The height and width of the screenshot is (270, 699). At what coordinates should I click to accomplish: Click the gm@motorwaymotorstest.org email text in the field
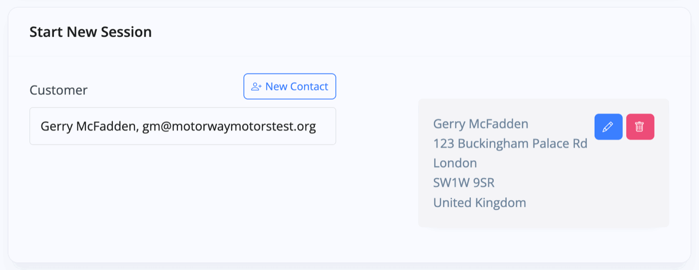pos(229,127)
